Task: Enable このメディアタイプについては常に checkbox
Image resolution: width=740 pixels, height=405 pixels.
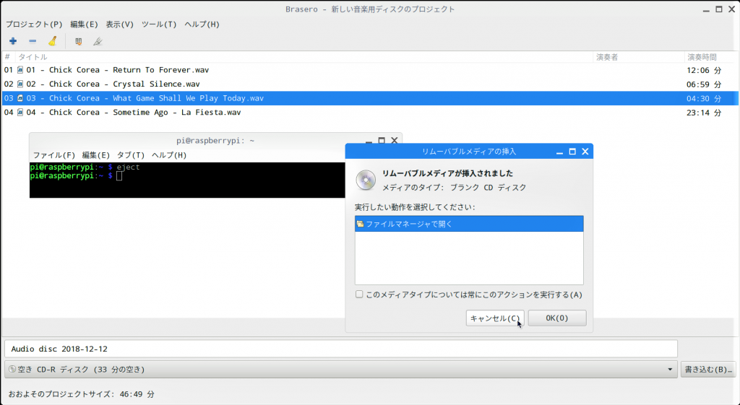Action: pos(359,295)
